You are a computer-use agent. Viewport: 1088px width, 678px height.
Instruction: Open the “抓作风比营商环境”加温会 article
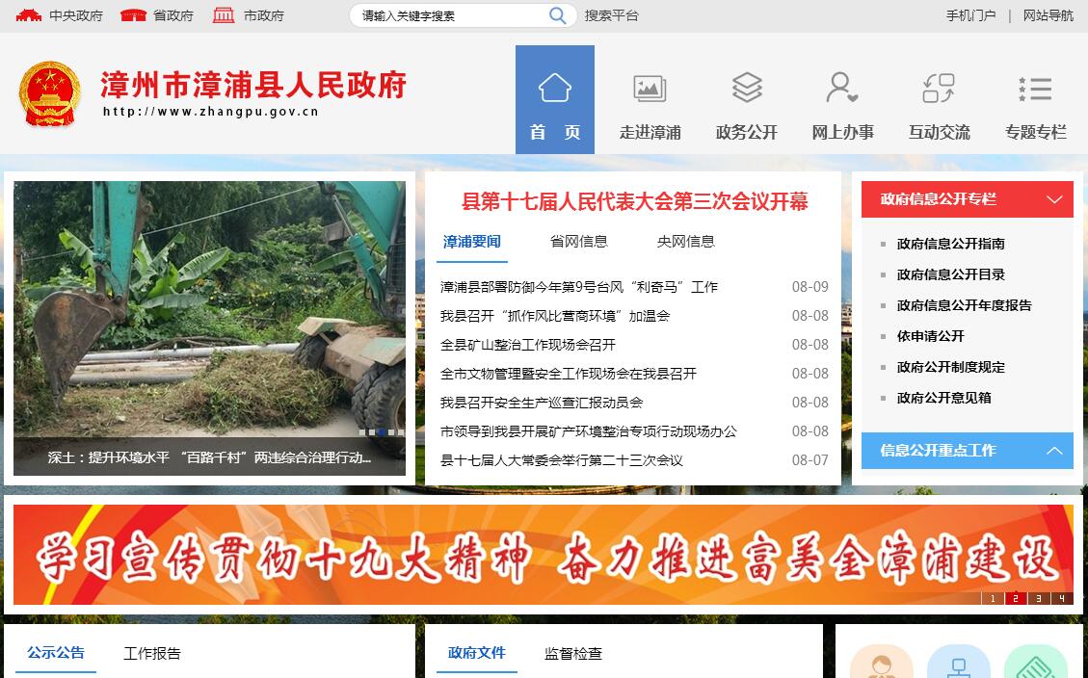click(555, 316)
